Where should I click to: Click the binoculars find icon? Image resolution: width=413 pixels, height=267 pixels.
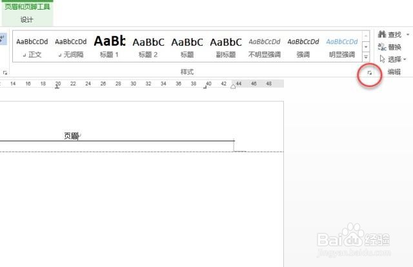tap(381, 34)
